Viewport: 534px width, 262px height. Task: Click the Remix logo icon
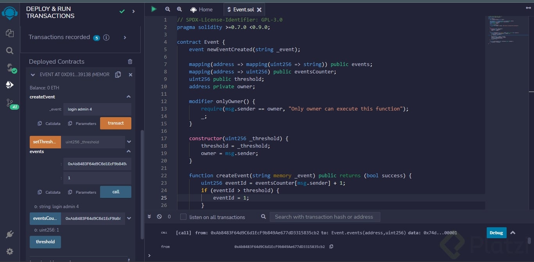[10, 12]
